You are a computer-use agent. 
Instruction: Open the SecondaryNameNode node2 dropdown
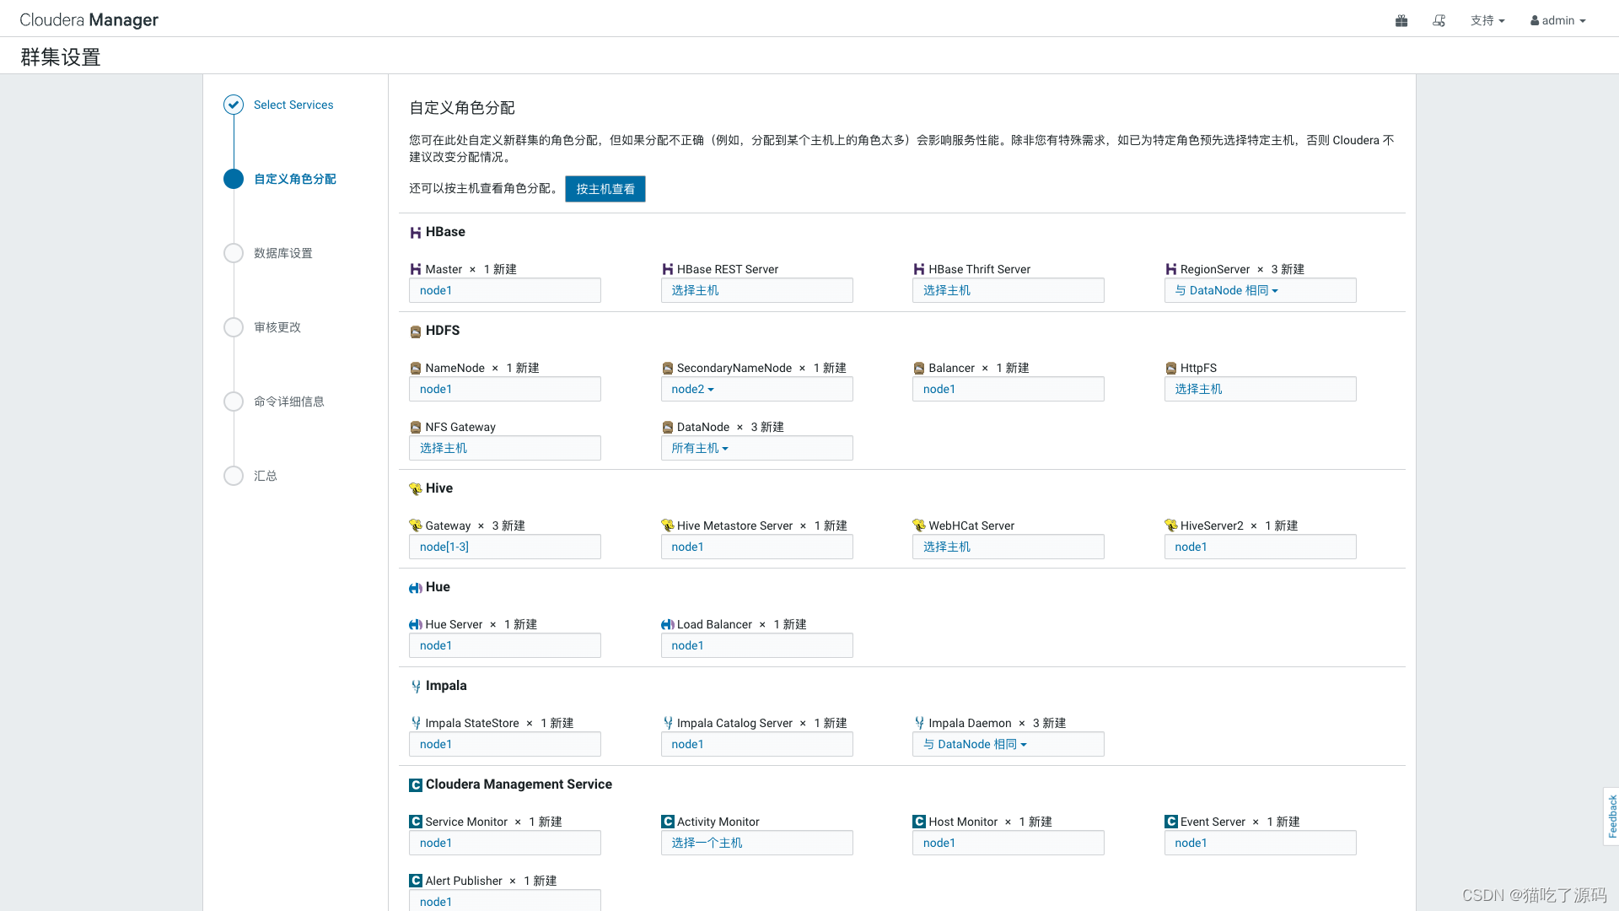pos(693,389)
